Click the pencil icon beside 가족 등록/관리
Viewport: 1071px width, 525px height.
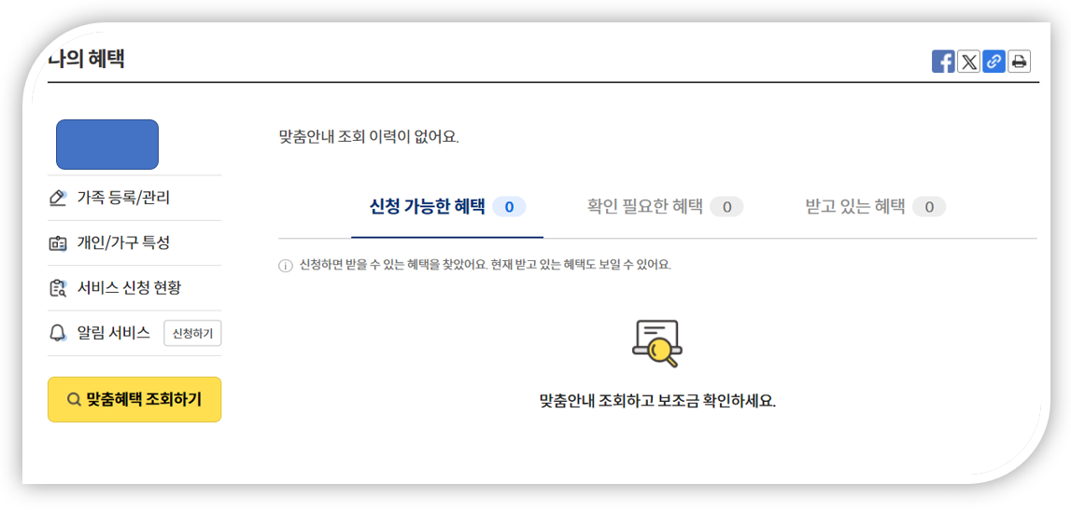[58, 199]
